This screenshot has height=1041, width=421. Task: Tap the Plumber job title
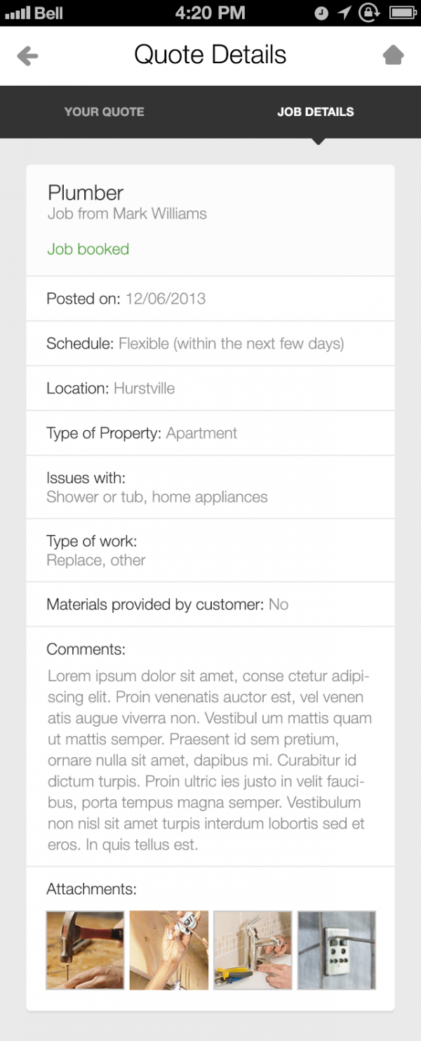[86, 193]
